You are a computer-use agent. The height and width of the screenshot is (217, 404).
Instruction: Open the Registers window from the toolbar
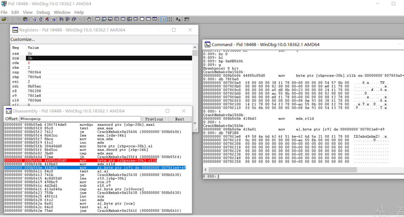116,19
